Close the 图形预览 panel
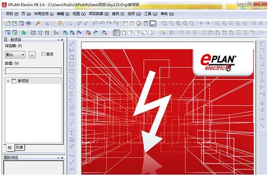 coord(62,158)
